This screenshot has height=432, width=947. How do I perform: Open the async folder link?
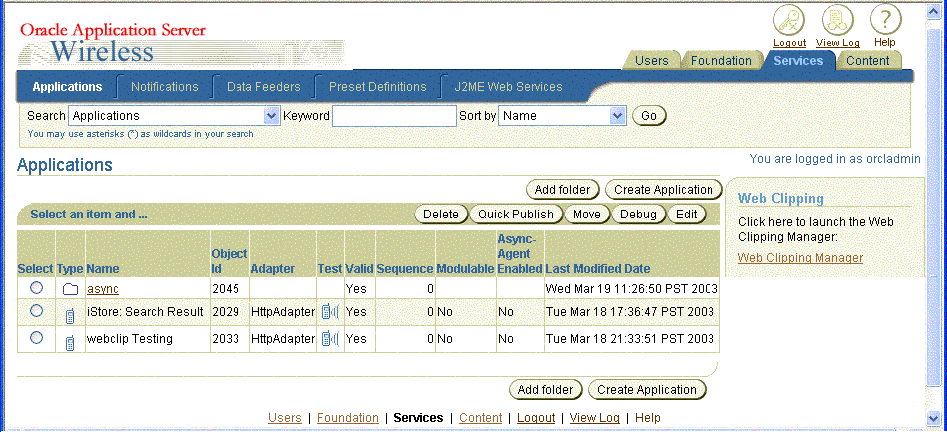point(103,289)
